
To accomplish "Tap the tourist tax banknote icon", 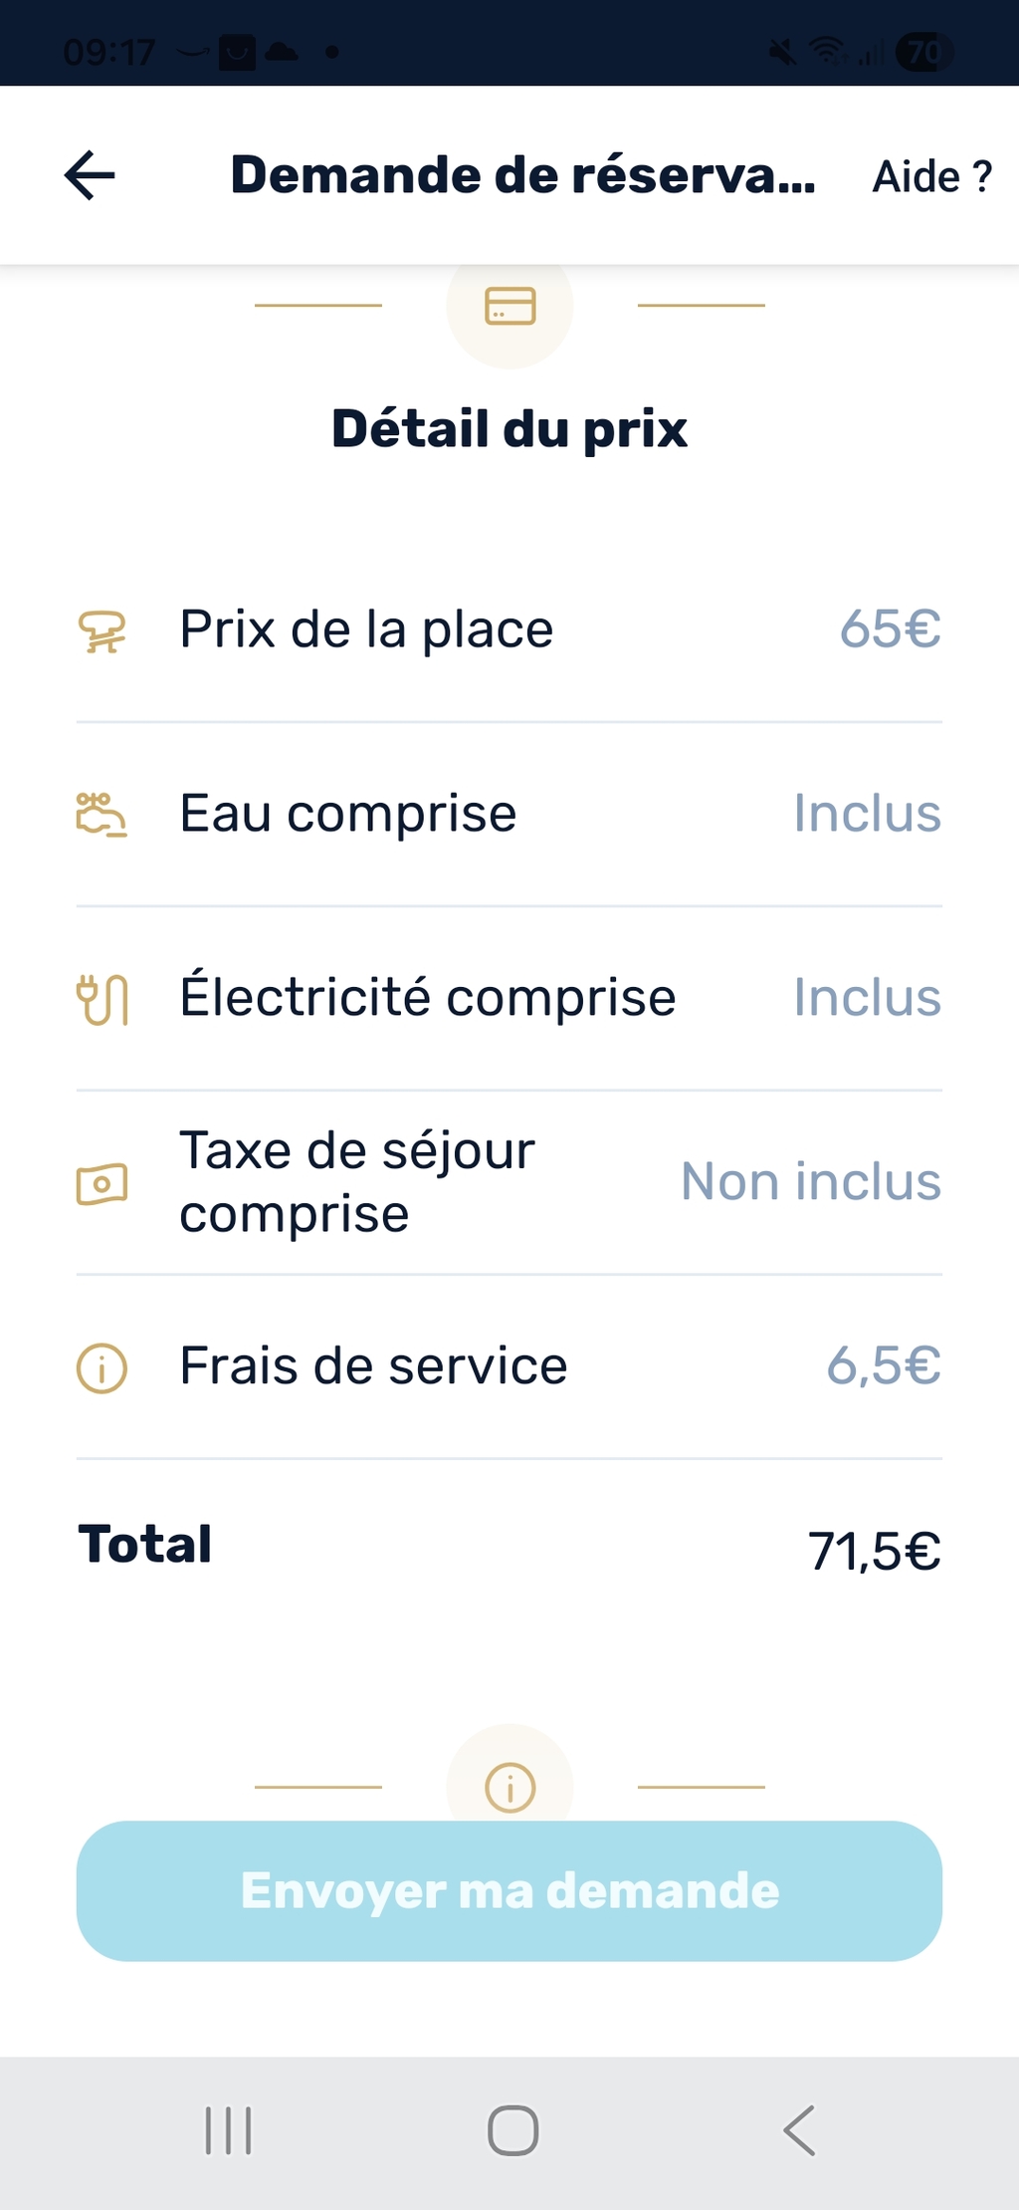I will (102, 1184).
